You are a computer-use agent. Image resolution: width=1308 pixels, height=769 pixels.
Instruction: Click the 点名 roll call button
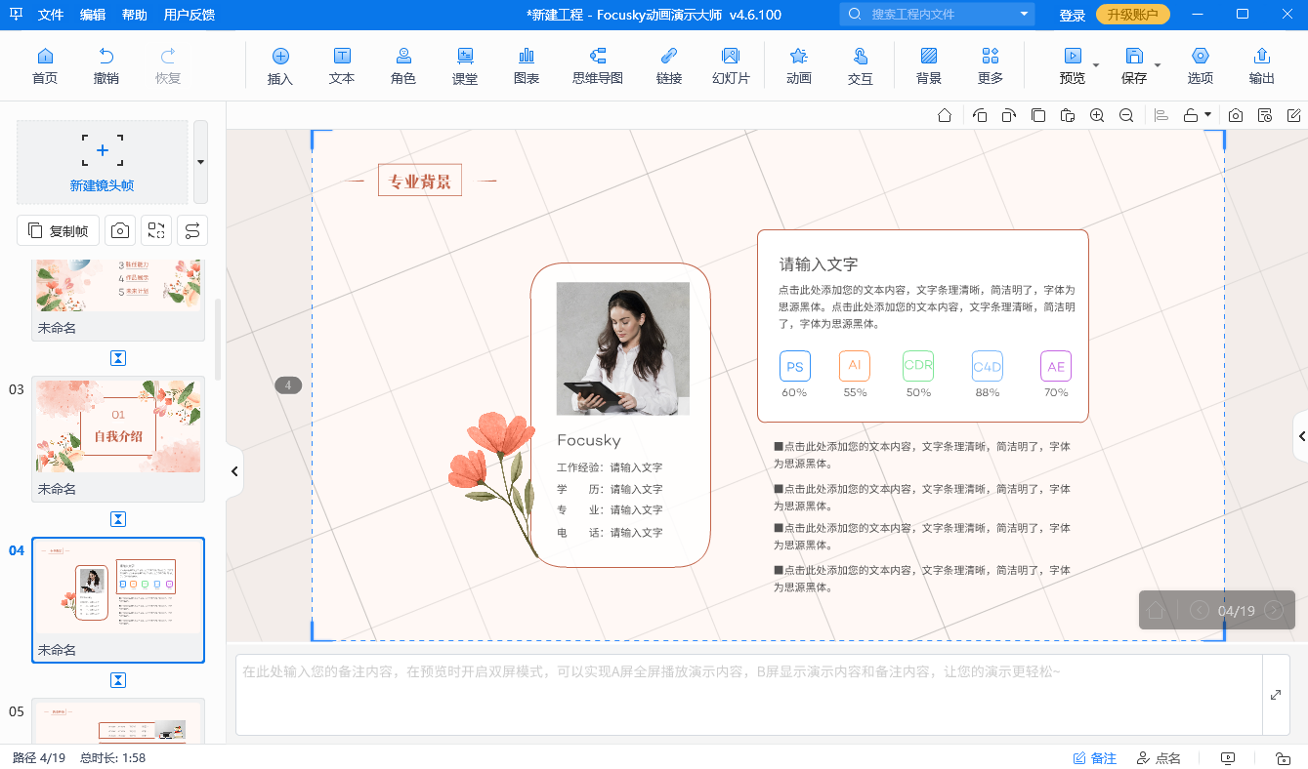point(1159,758)
